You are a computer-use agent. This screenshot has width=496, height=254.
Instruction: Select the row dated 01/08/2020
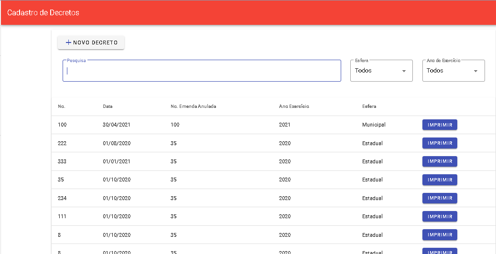tap(117, 143)
